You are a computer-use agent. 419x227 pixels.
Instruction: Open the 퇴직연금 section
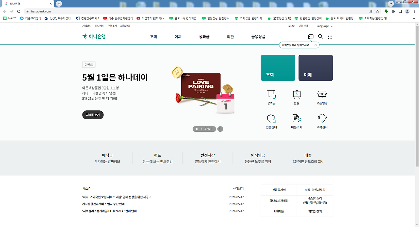(x=258, y=158)
